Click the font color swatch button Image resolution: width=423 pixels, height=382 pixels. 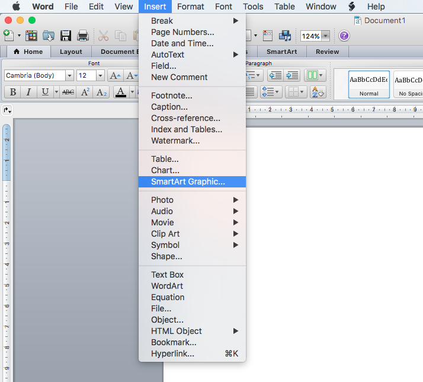pyautogui.click(x=121, y=92)
